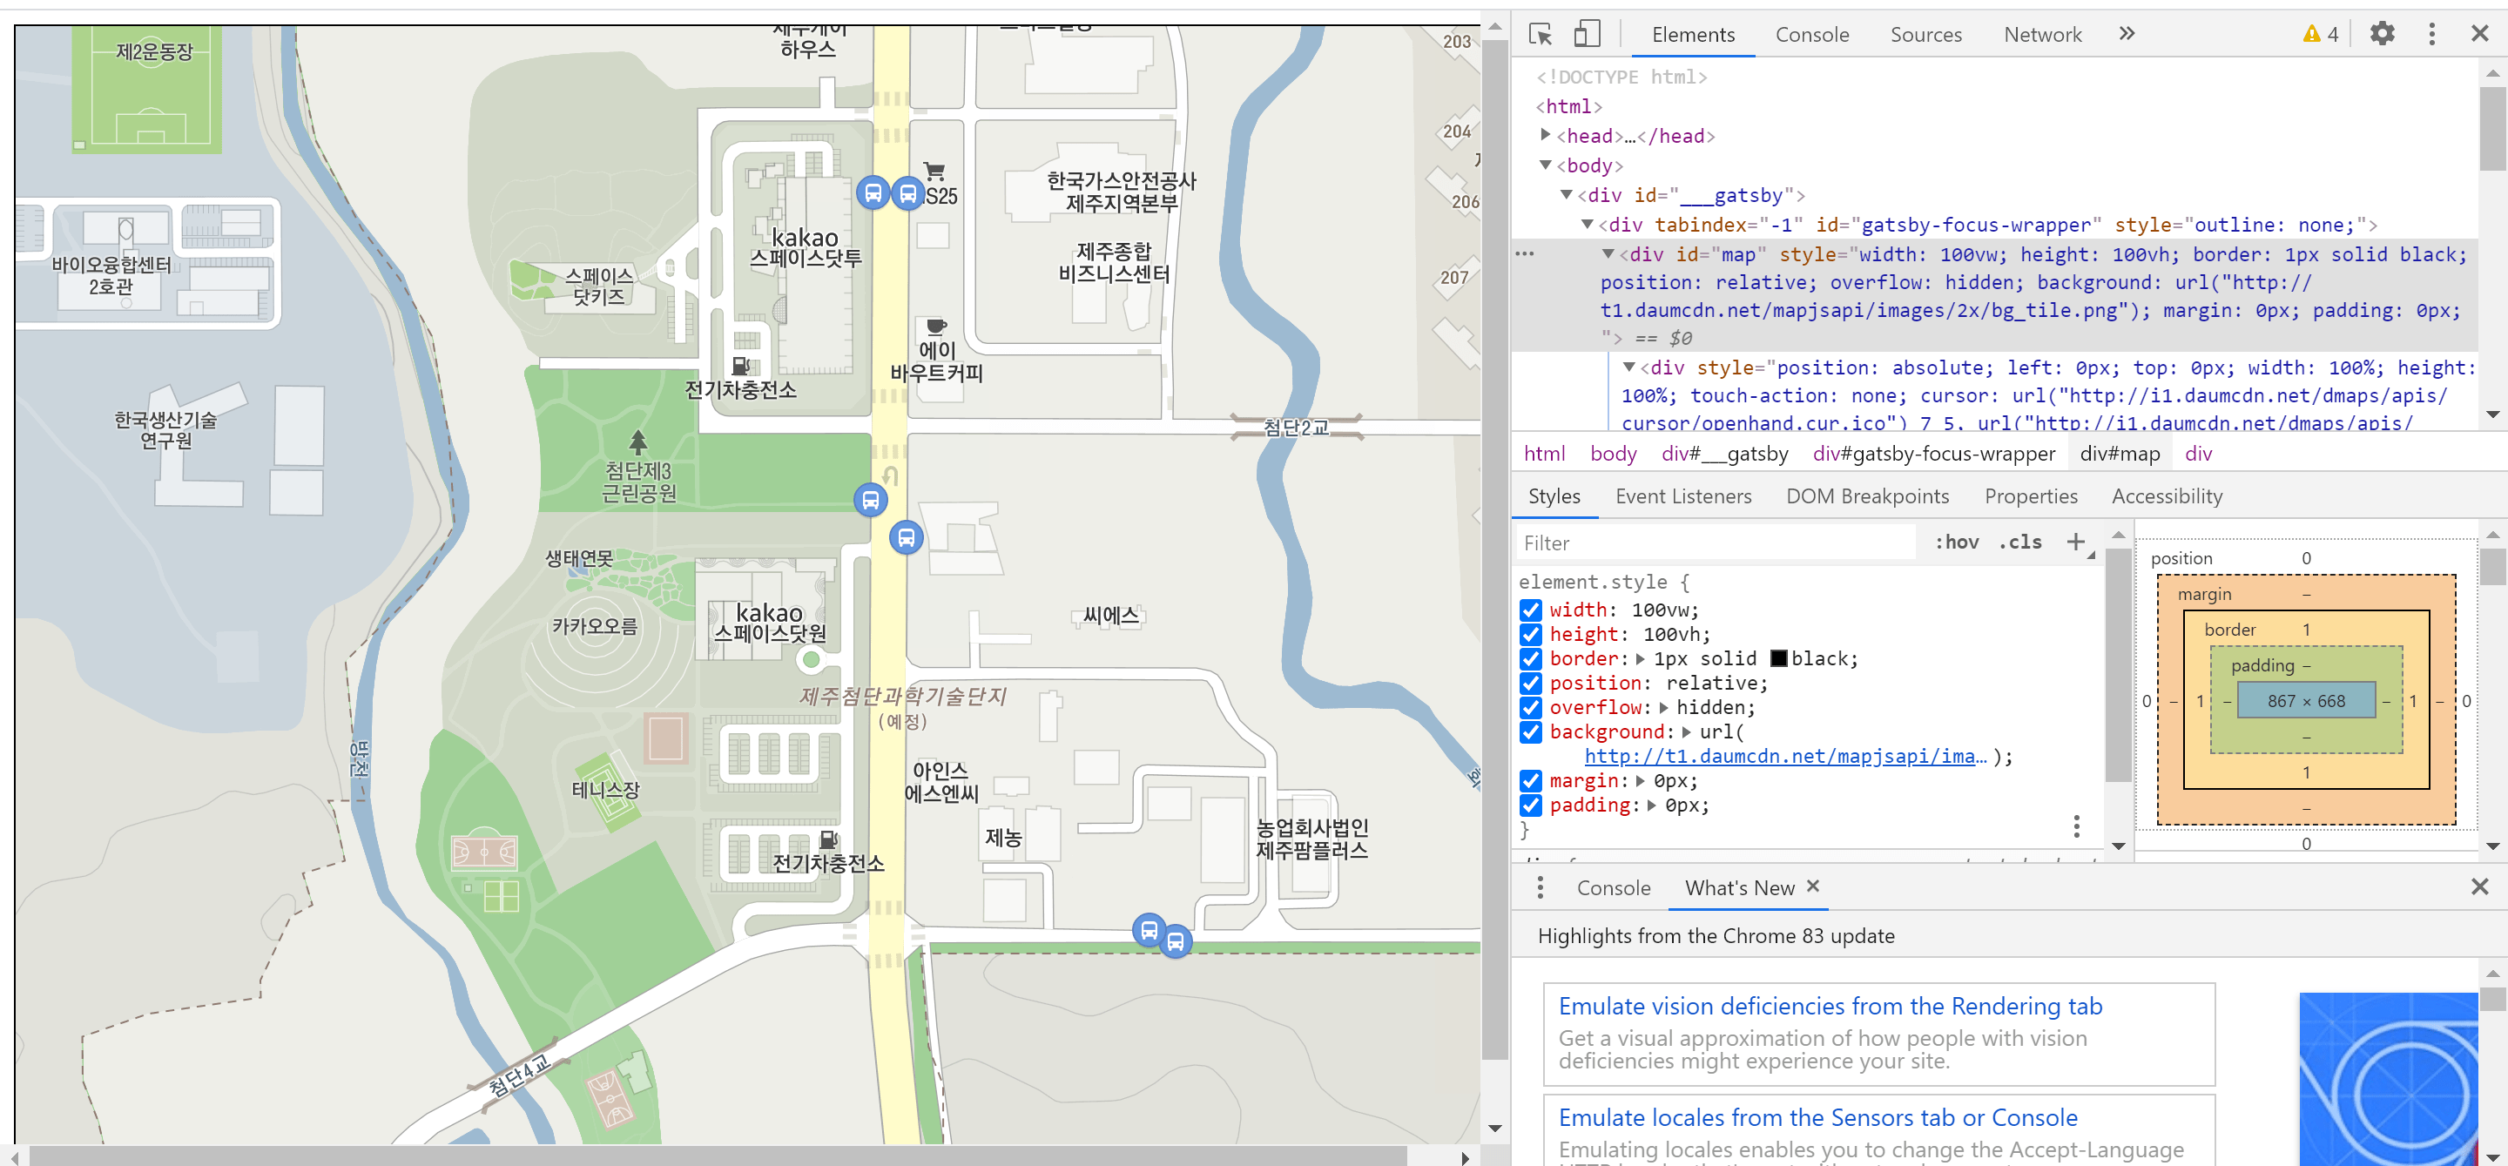Image resolution: width=2508 pixels, height=1166 pixels.
Task: Uncheck the background property checkbox
Action: (x=1532, y=732)
